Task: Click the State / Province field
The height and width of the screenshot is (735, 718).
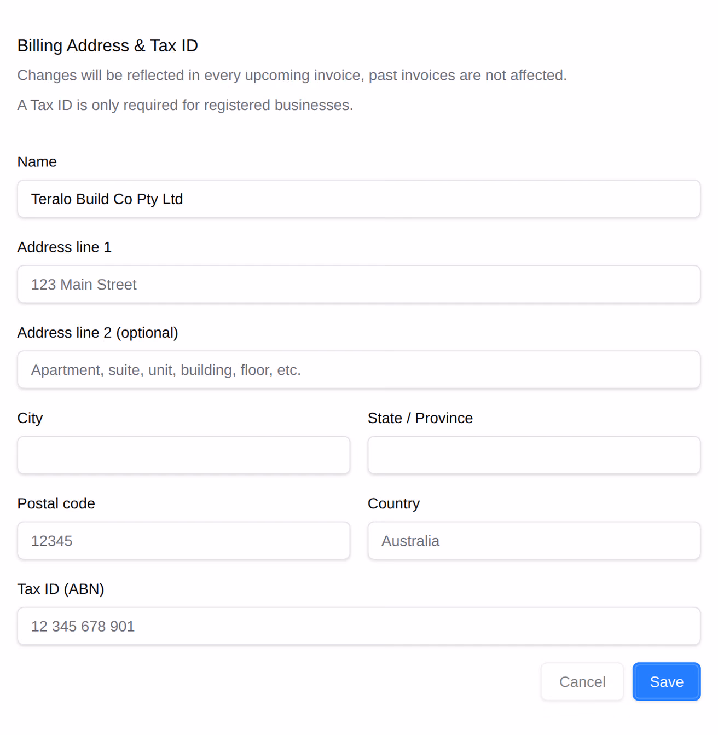Action: [534, 455]
